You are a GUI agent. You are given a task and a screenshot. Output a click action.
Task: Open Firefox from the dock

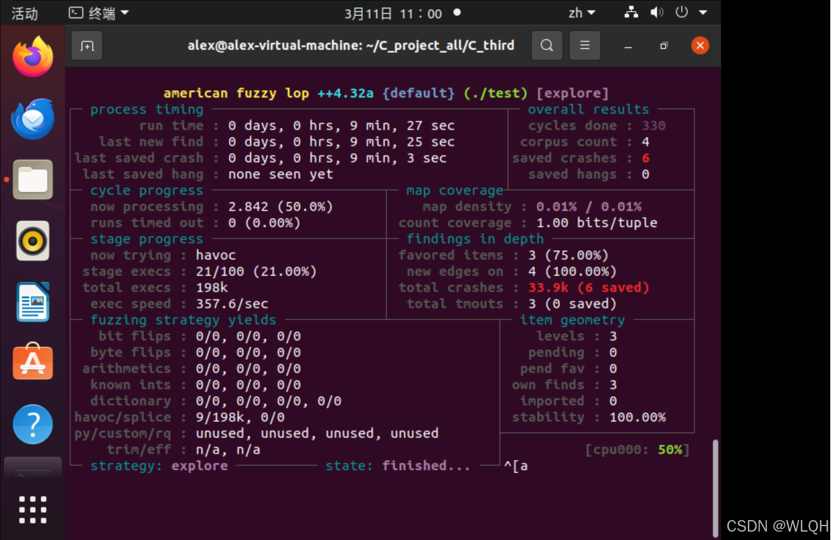tap(33, 57)
